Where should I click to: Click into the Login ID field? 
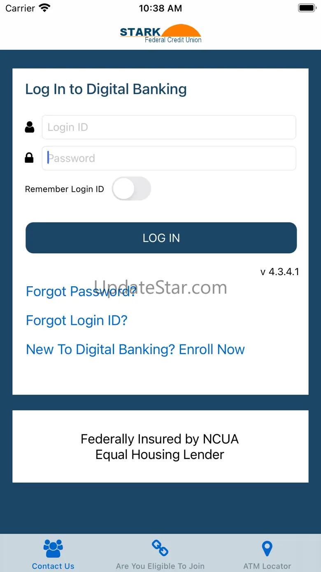169,127
